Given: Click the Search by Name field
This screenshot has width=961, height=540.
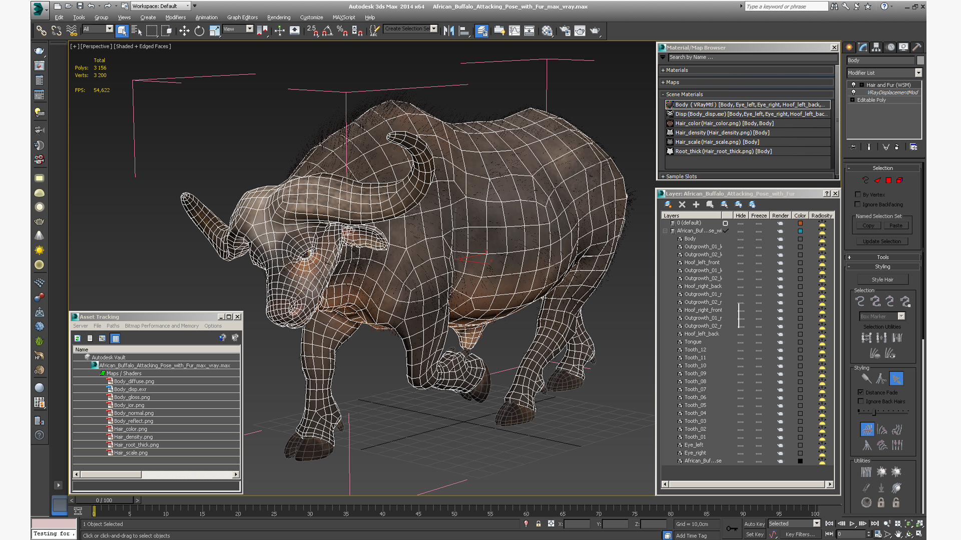Looking at the screenshot, I should [751, 57].
